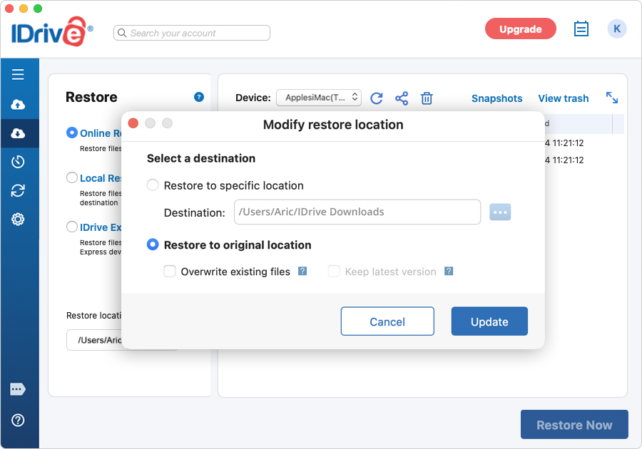Open the Scheduler clock sidebar icon

(x=18, y=162)
